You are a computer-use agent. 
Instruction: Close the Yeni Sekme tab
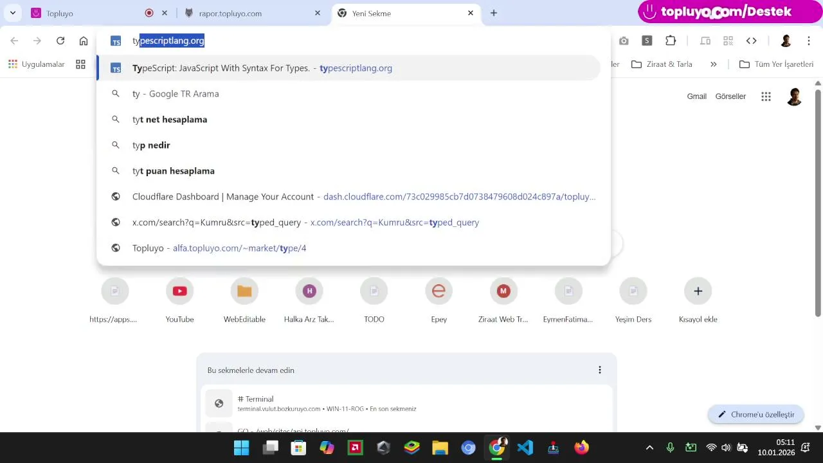[471, 13]
